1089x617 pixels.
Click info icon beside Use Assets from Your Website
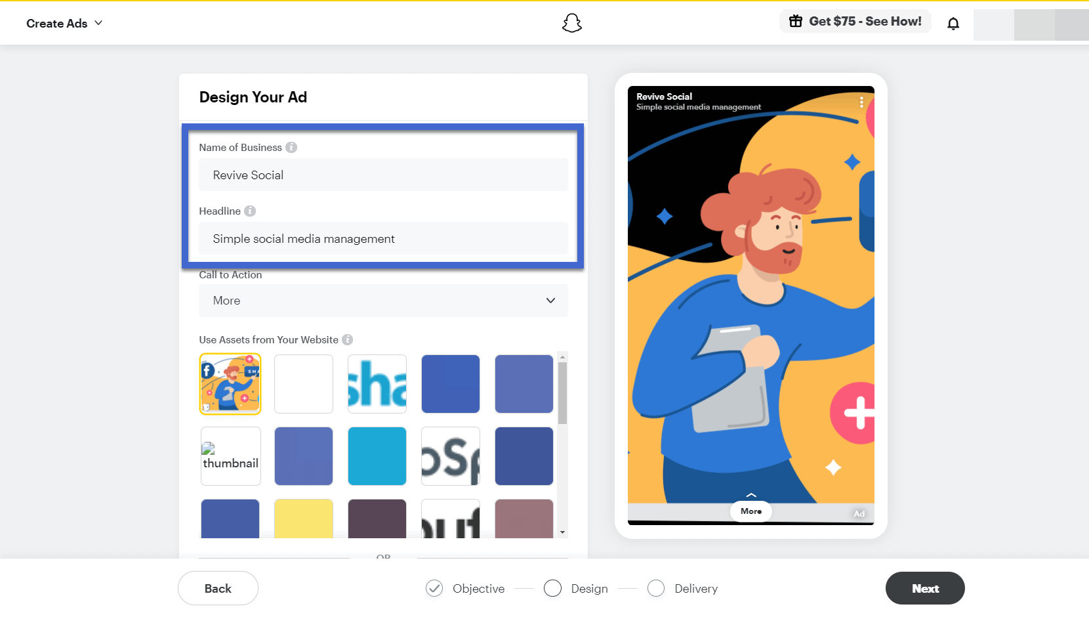348,339
